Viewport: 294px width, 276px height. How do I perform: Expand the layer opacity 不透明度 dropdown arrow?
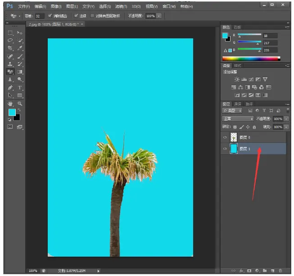coord(285,119)
